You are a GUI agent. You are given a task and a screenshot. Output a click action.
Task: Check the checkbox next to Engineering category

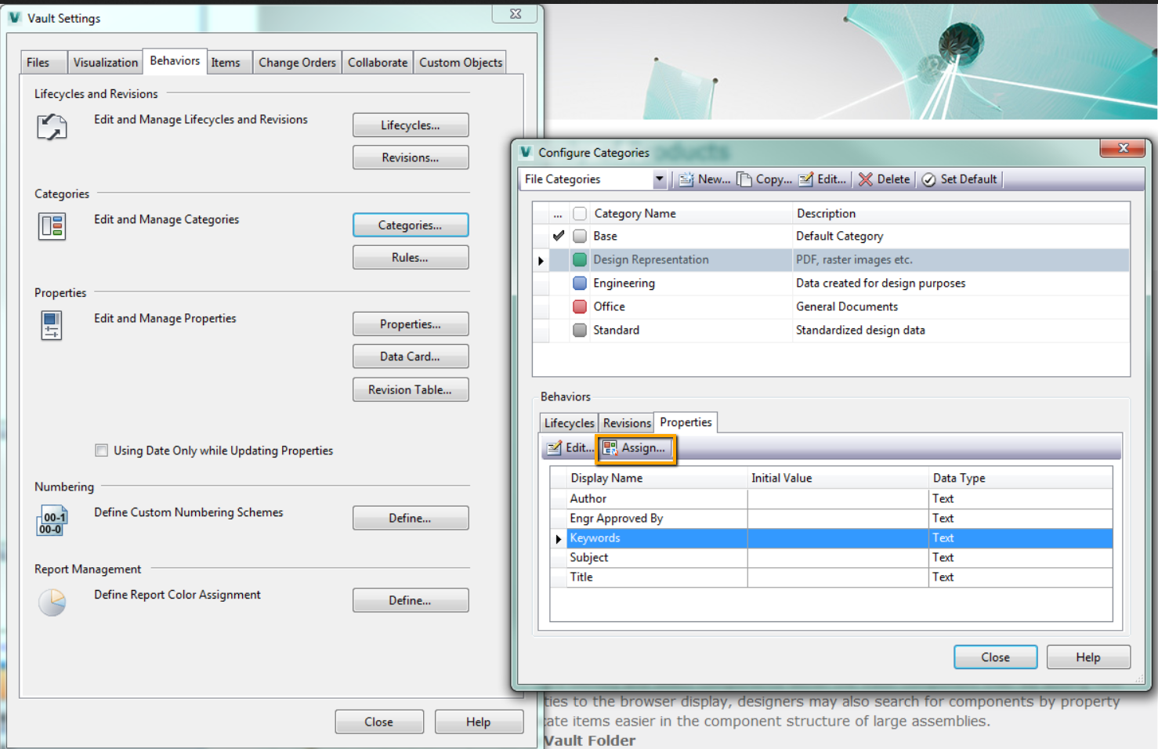tap(579, 283)
